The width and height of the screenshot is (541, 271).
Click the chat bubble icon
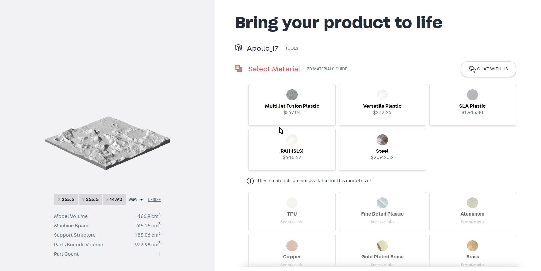coord(472,69)
